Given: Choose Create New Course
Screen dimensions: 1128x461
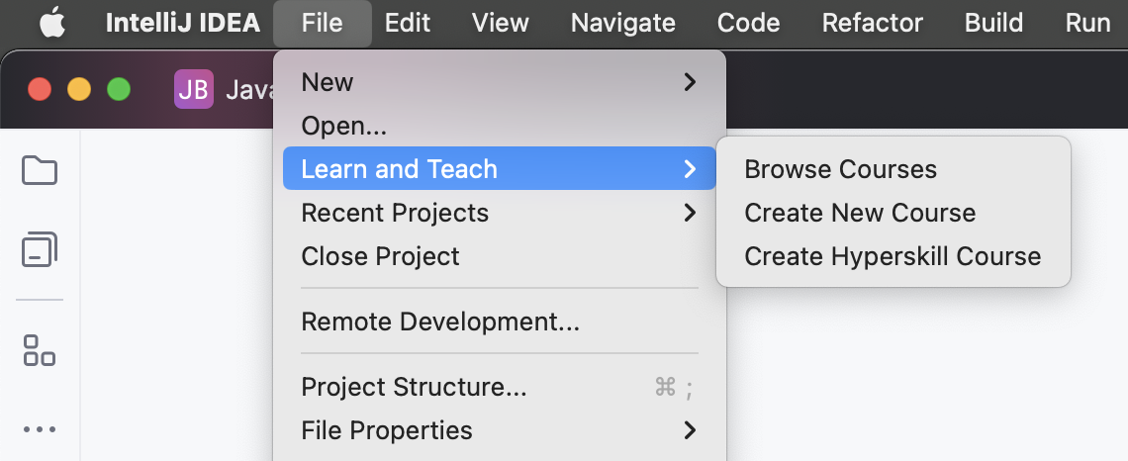Looking at the screenshot, I should (860, 213).
